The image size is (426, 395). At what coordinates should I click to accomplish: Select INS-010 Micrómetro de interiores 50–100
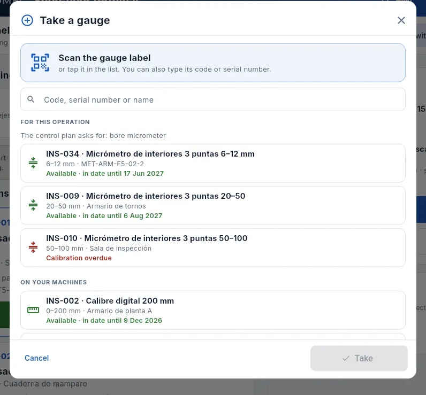(x=213, y=247)
